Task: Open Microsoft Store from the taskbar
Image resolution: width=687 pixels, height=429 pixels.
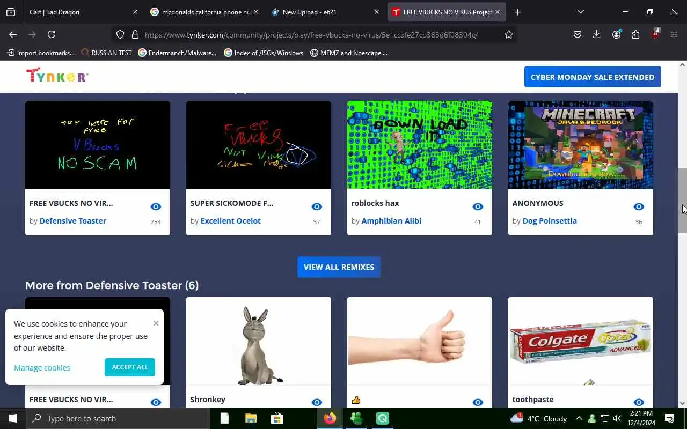Action: click(277, 418)
